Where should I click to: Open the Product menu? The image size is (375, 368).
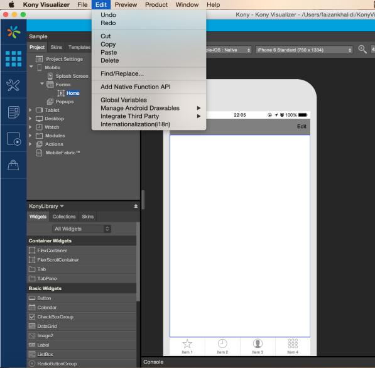click(x=156, y=5)
